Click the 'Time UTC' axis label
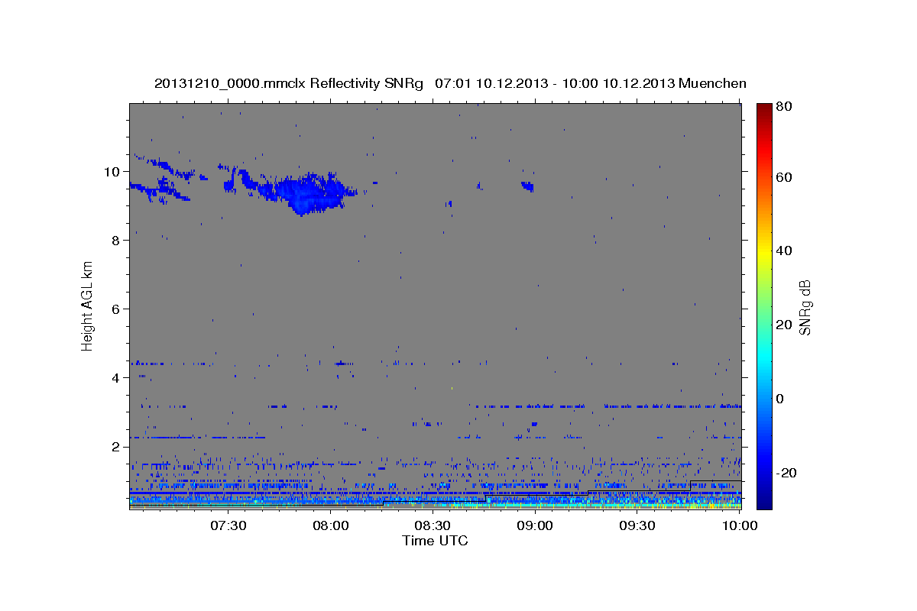 435,541
